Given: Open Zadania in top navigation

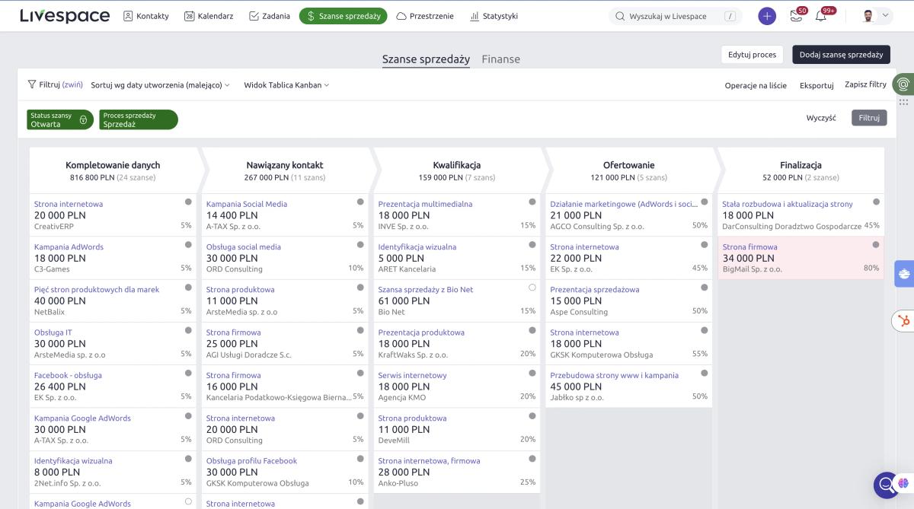Looking at the screenshot, I should 270,16.
